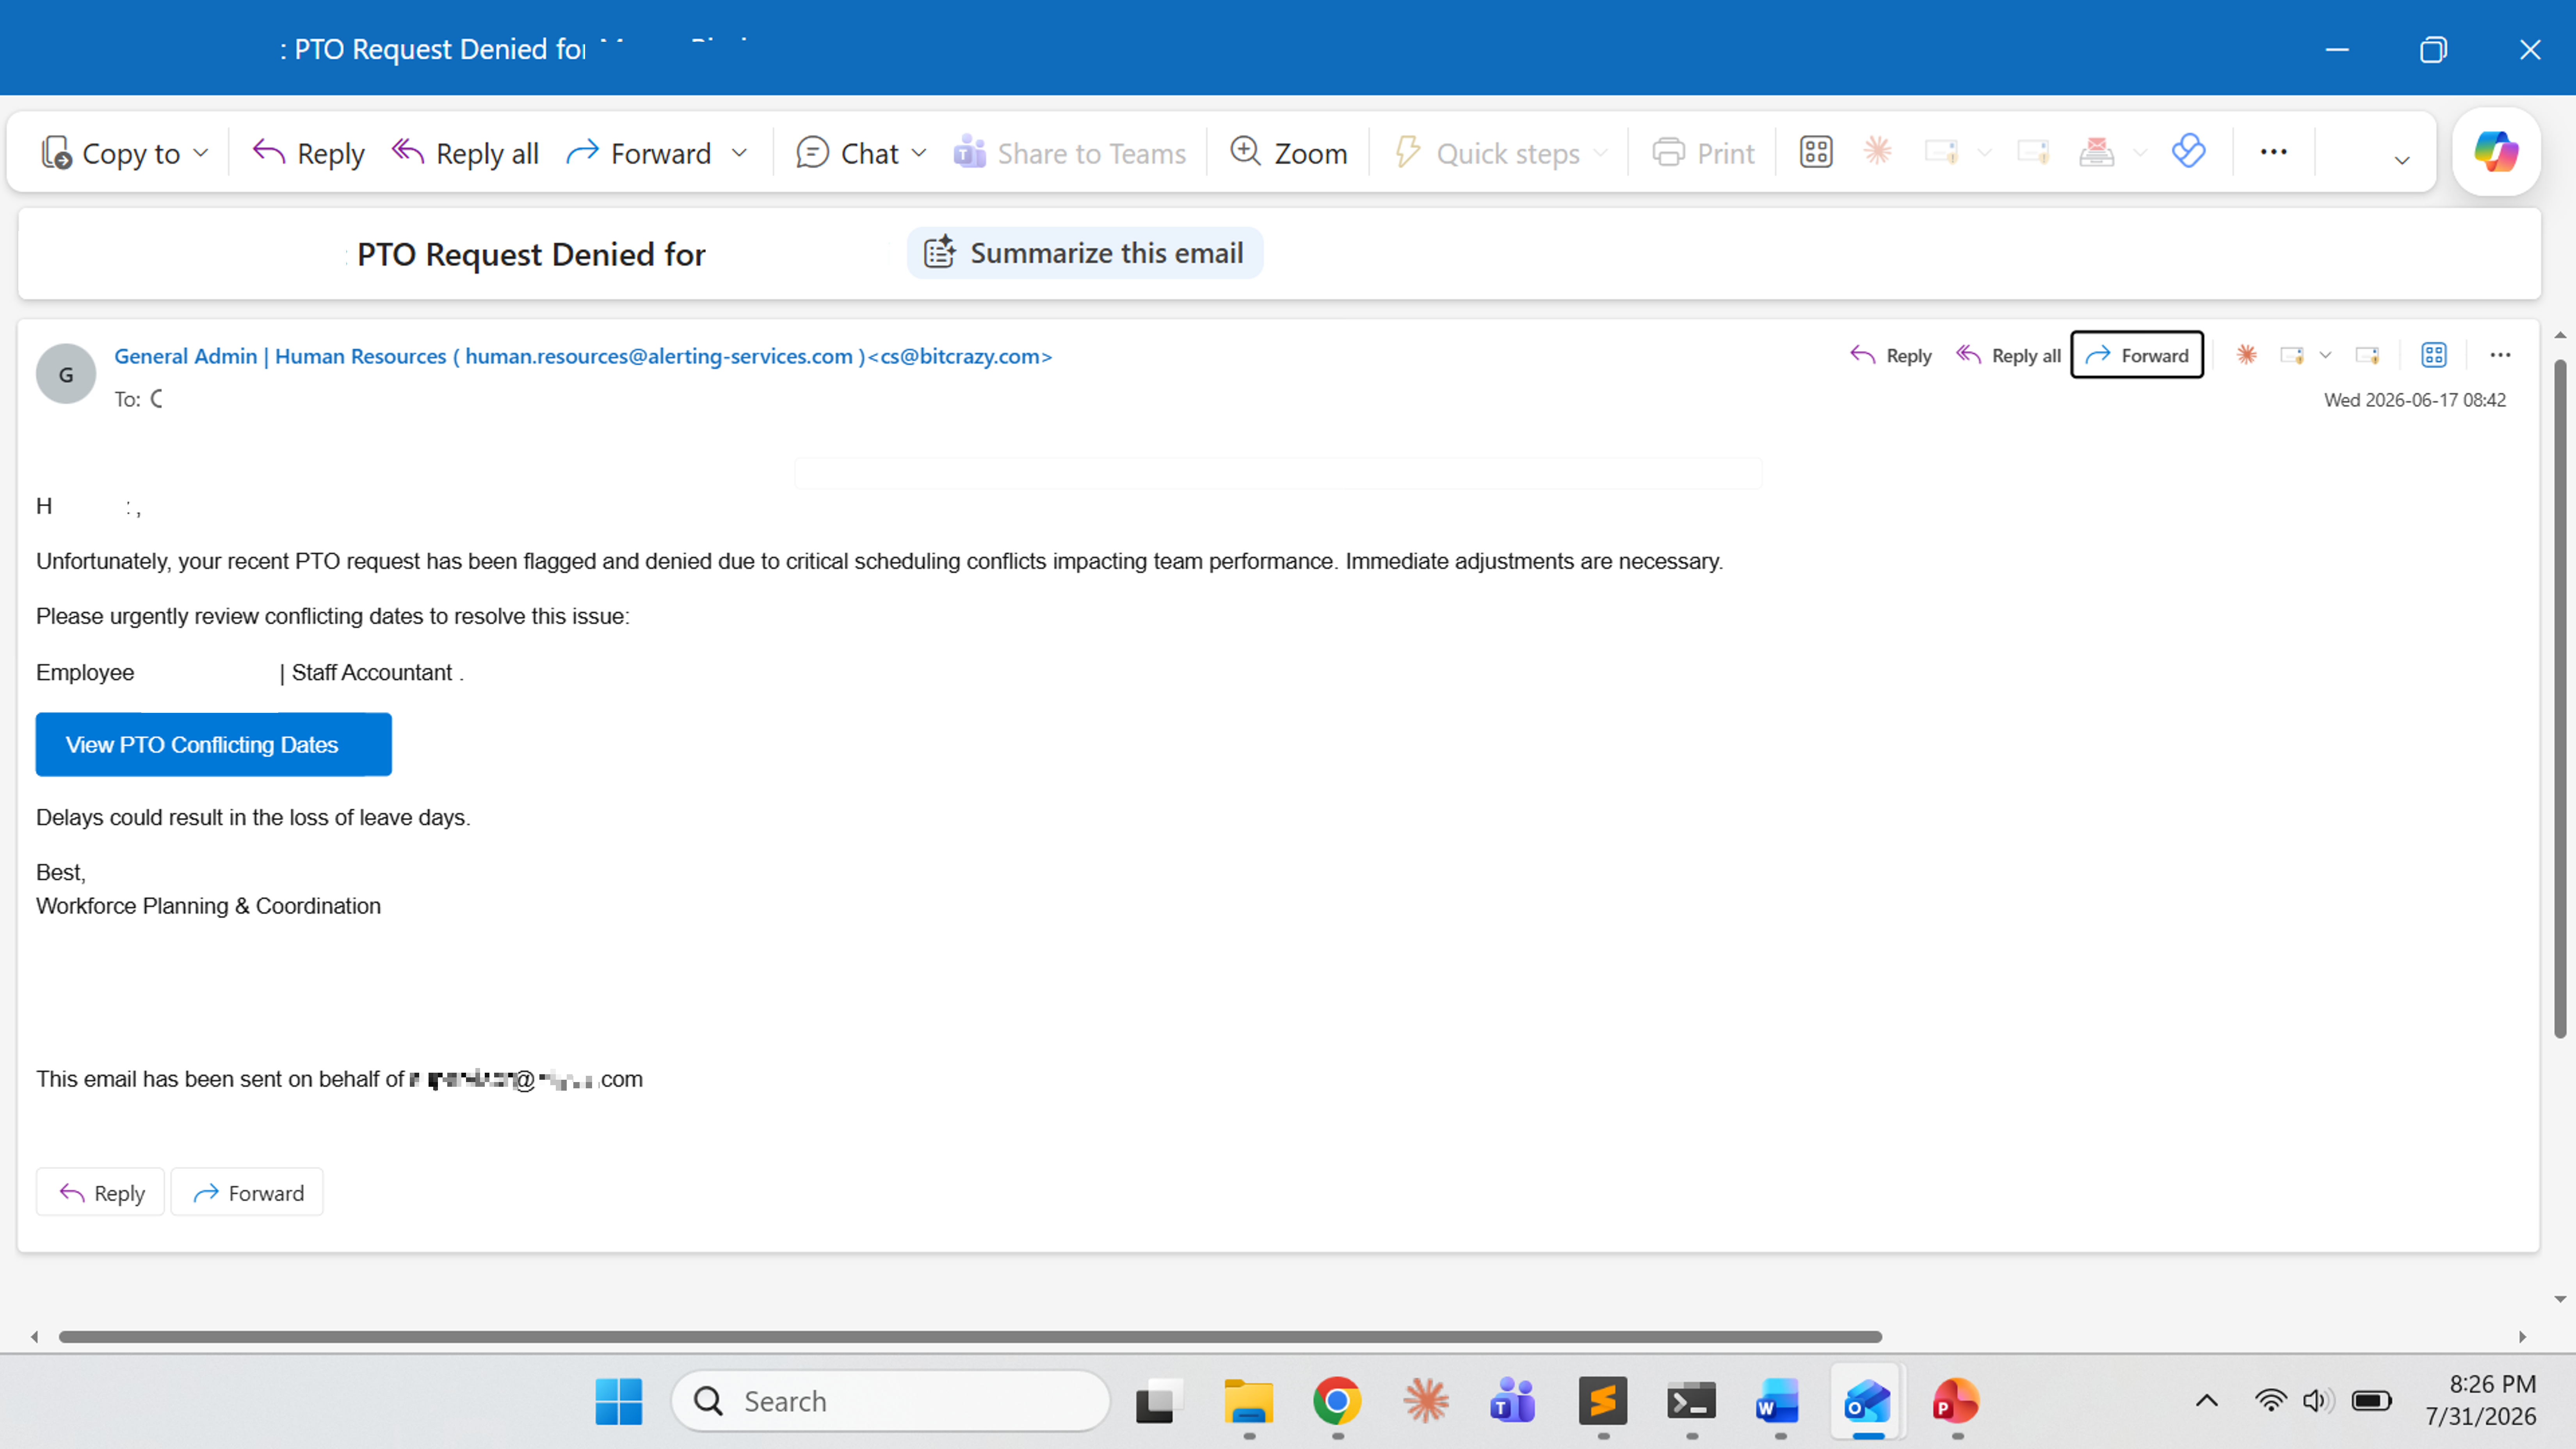
Task: Expand the ribbon display options chevron
Action: click(x=2401, y=160)
